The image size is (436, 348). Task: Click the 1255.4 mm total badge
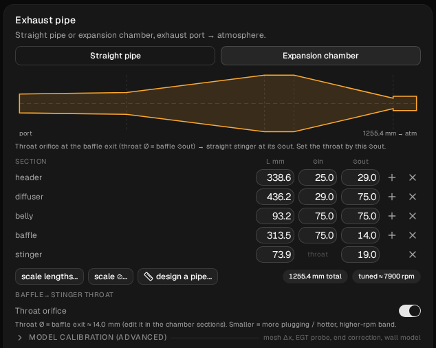(x=315, y=276)
